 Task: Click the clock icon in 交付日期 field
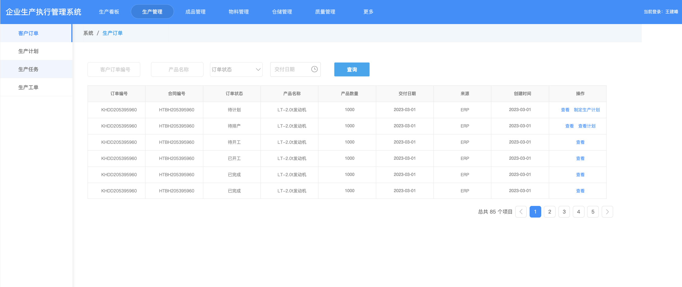tap(314, 69)
